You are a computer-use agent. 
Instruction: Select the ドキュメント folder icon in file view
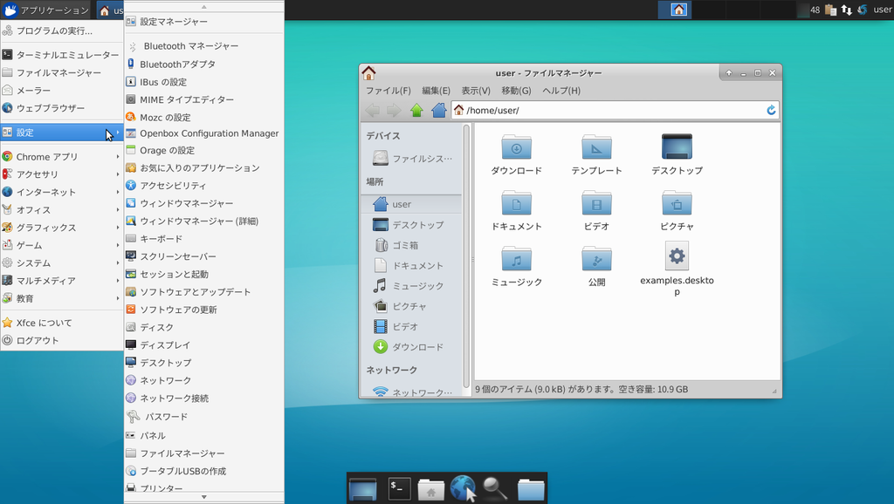click(517, 203)
